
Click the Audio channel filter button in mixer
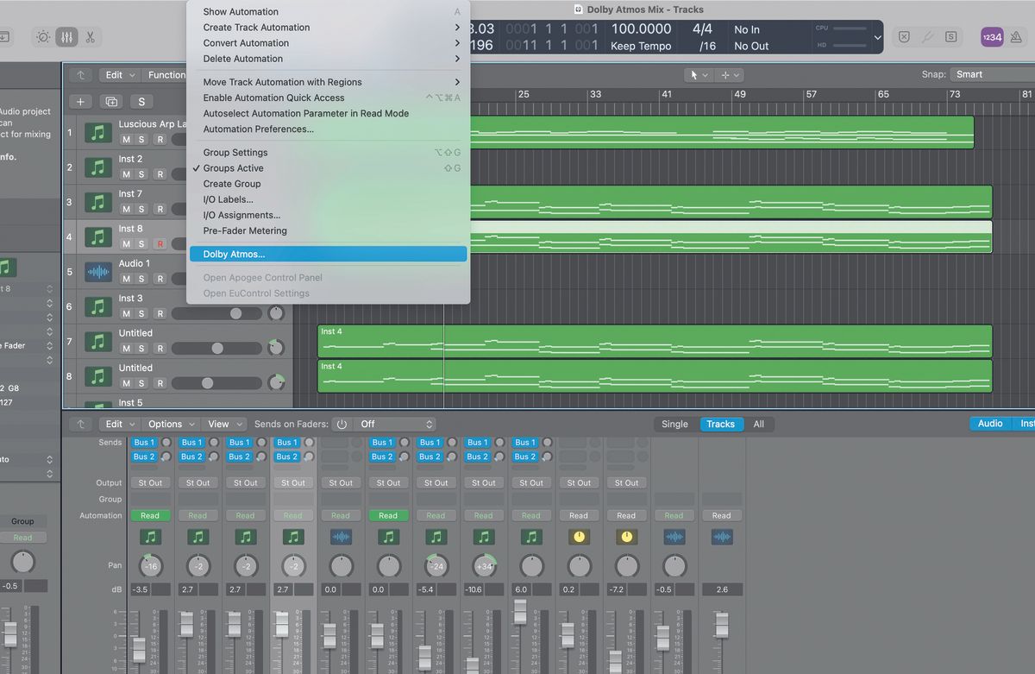[x=990, y=423]
